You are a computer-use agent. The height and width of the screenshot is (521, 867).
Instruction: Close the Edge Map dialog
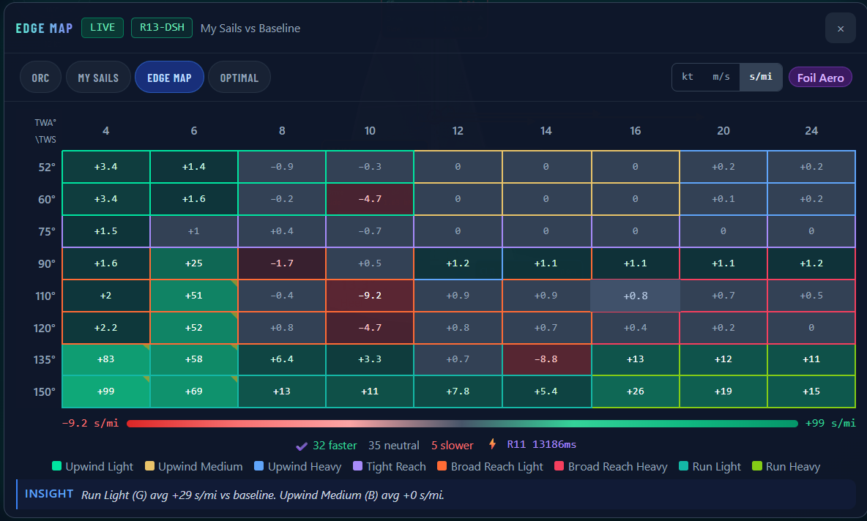(x=840, y=29)
